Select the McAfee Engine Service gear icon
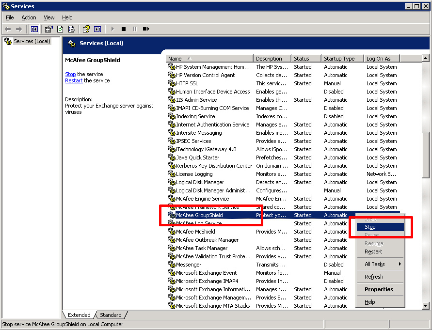 (171, 199)
